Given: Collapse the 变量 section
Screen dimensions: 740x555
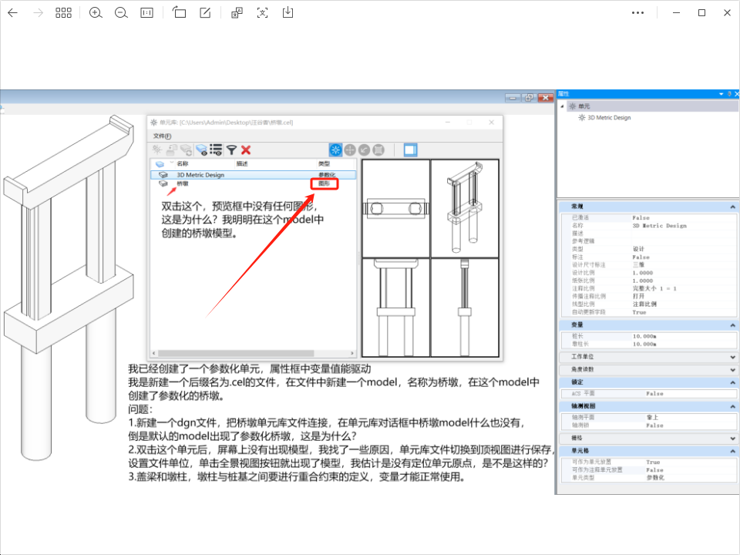Looking at the screenshot, I should pyautogui.click(x=732, y=325).
